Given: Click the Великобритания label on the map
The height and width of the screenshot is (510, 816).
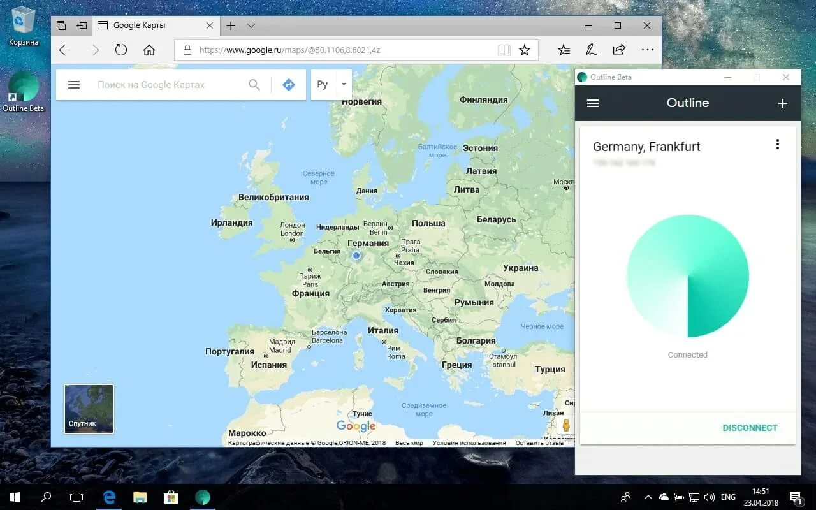Looking at the screenshot, I should click(x=273, y=198).
